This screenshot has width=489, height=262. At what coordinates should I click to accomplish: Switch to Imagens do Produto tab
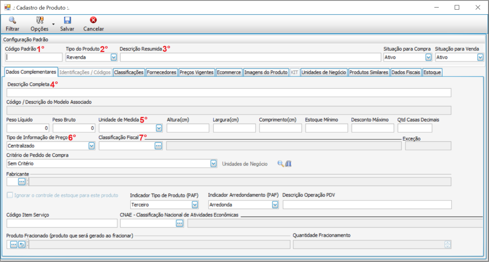[266, 72]
